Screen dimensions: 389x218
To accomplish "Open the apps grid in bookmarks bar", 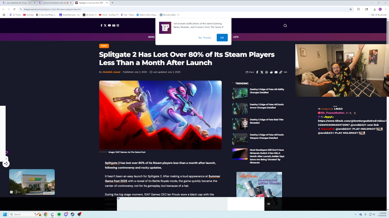I will pyautogui.click(x=4, y=15).
